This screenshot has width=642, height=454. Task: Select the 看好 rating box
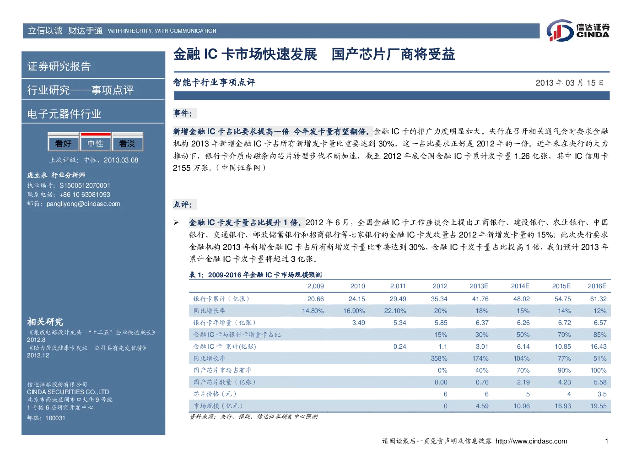[x=63, y=143]
